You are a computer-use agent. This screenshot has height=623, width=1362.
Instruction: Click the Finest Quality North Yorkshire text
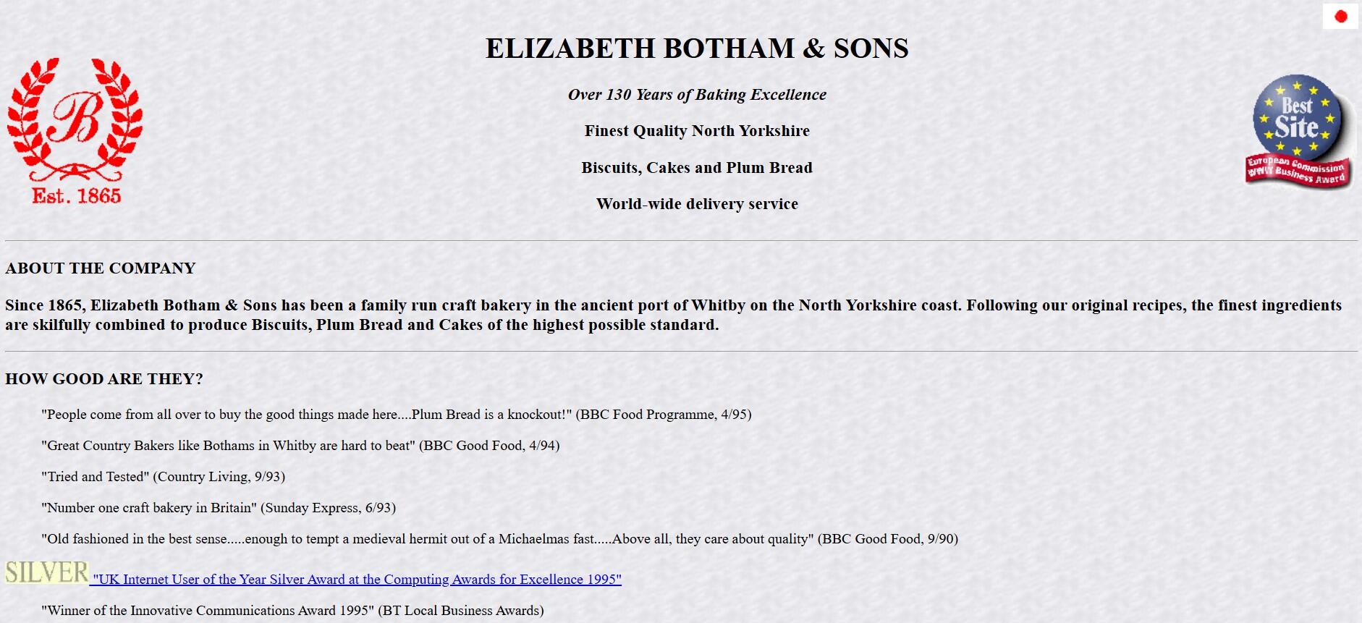coord(697,131)
